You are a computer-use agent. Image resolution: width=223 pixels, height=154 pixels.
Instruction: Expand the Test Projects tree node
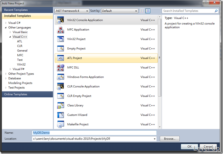pos(6,88)
